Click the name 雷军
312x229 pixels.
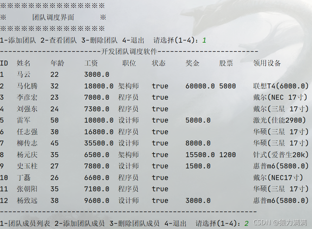coord(24,120)
